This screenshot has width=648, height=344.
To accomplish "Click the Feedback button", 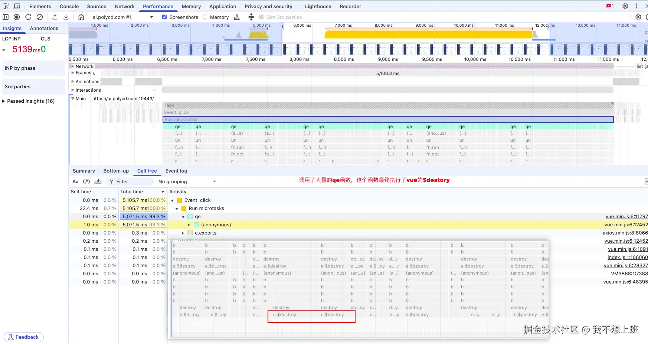I will click(x=24, y=337).
